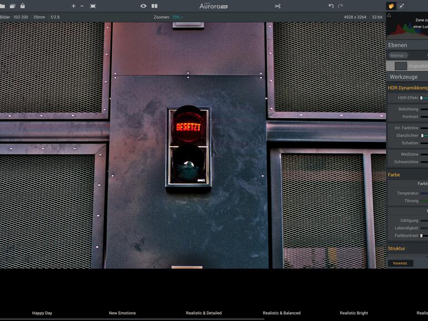Adjust the Farbkontrast slider handle
This screenshot has width=428, height=321.
coord(421,235)
